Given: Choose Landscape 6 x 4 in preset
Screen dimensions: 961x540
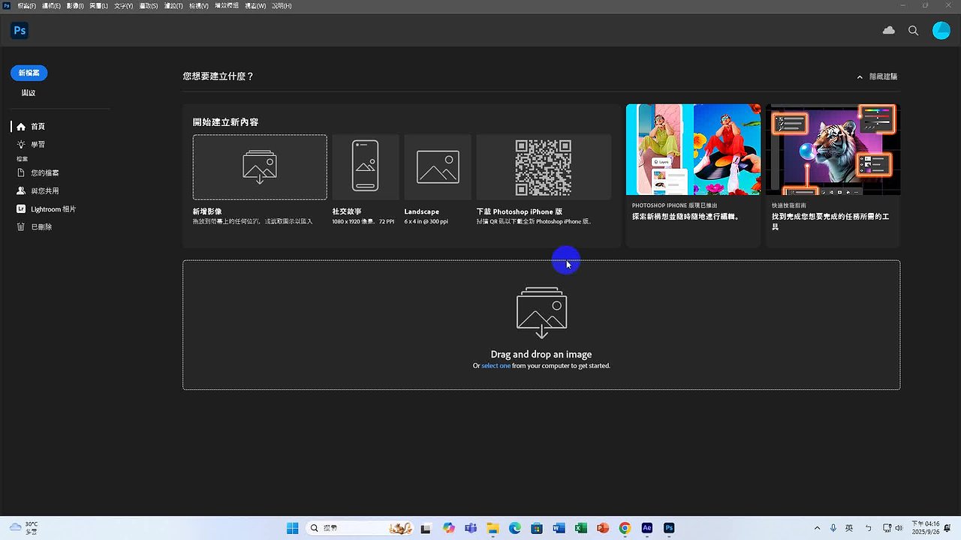Looking at the screenshot, I should coord(438,166).
